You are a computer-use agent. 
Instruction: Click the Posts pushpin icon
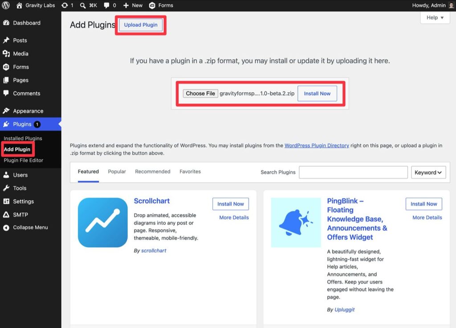(6, 40)
